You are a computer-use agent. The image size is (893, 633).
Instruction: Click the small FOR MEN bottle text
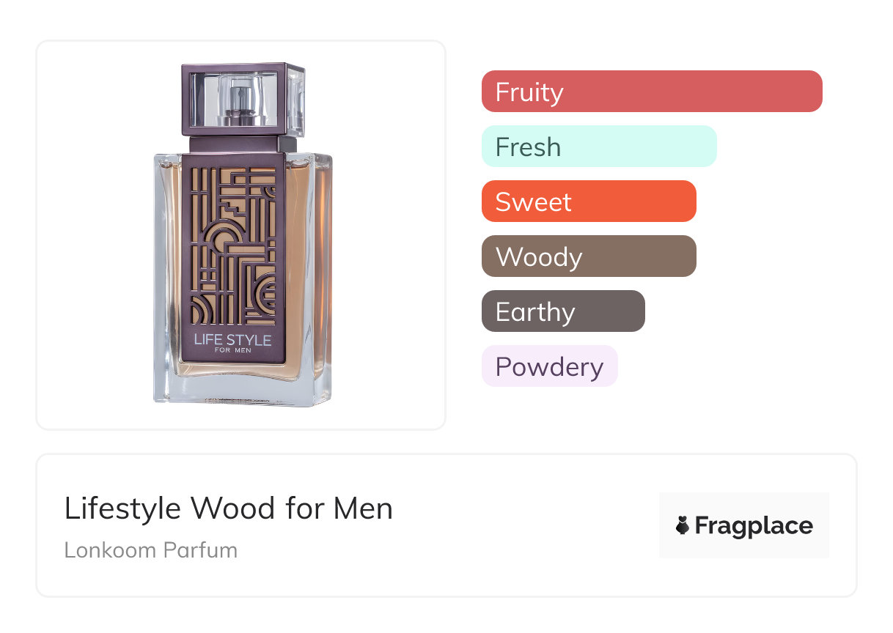(x=232, y=350)
